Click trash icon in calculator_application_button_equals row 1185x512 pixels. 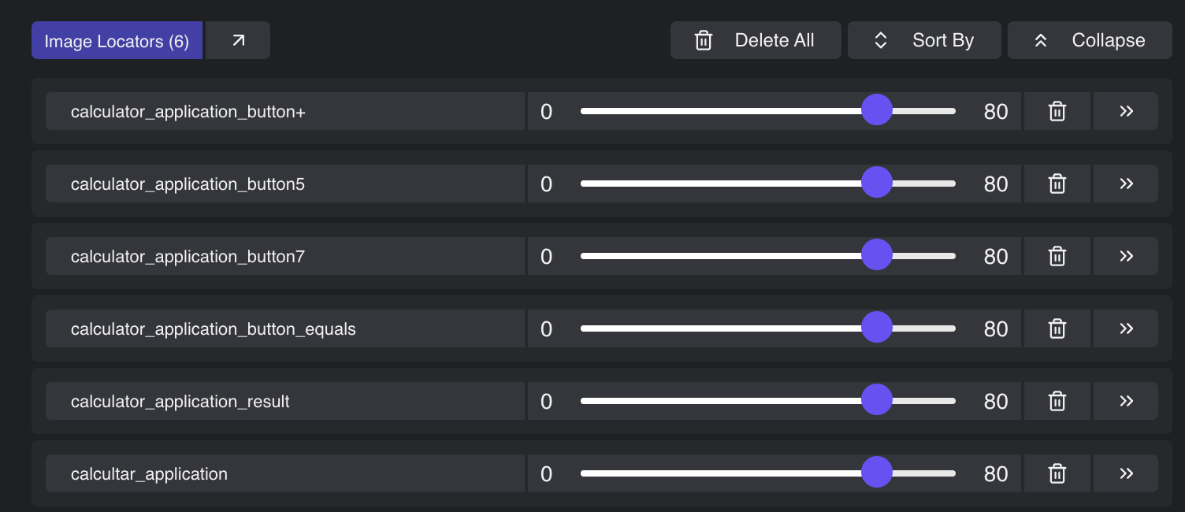(x=1057, y=328)
